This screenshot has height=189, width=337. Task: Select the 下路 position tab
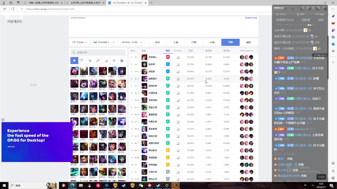click(x=230, y=42)
